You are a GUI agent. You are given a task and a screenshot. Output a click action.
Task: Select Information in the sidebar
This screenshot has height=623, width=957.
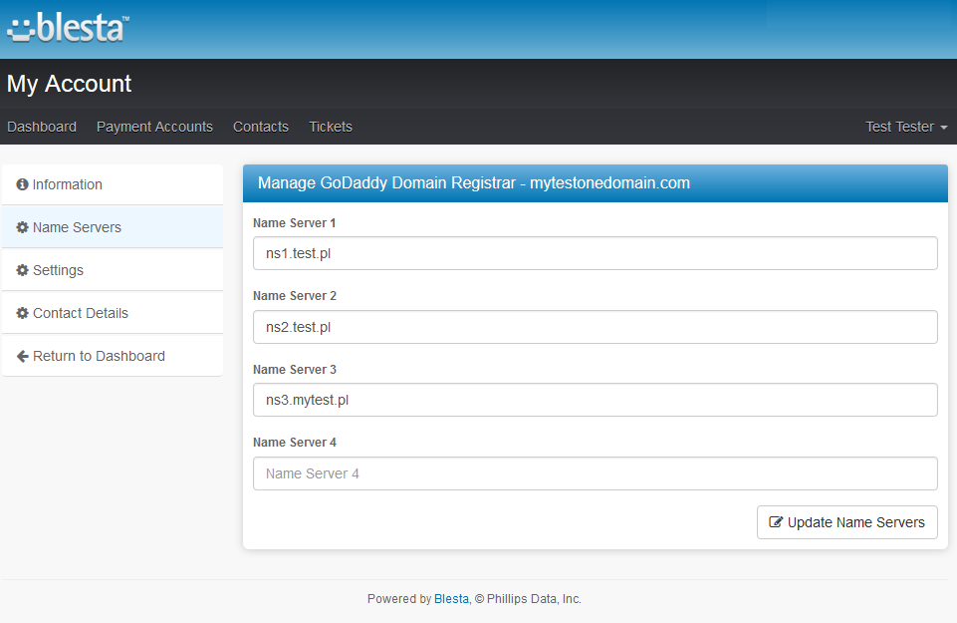113,184
